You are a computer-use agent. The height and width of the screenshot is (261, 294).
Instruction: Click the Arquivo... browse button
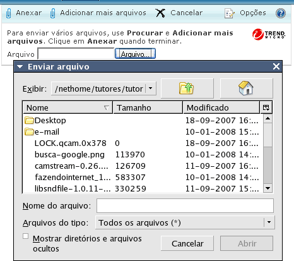pos(135,54)
